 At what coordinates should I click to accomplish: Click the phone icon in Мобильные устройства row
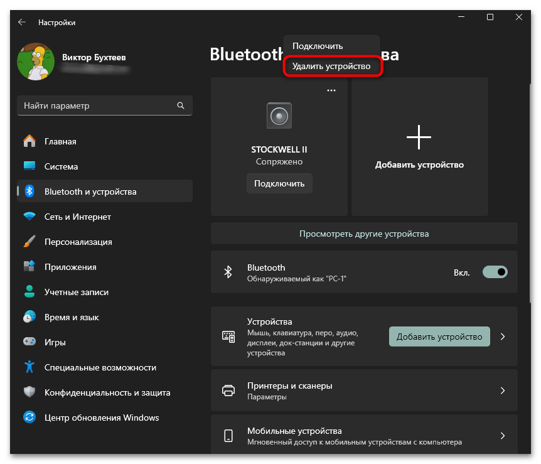point(228,436)
